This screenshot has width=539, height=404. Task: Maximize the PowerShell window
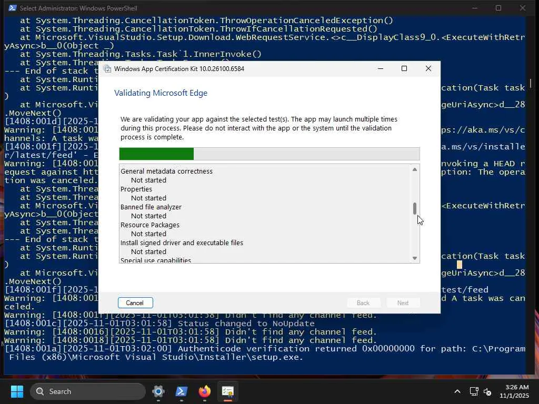coord(498,8)
